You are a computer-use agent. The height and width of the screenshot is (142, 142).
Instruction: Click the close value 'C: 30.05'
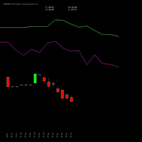pyautogui.click(x=50, y=7)
